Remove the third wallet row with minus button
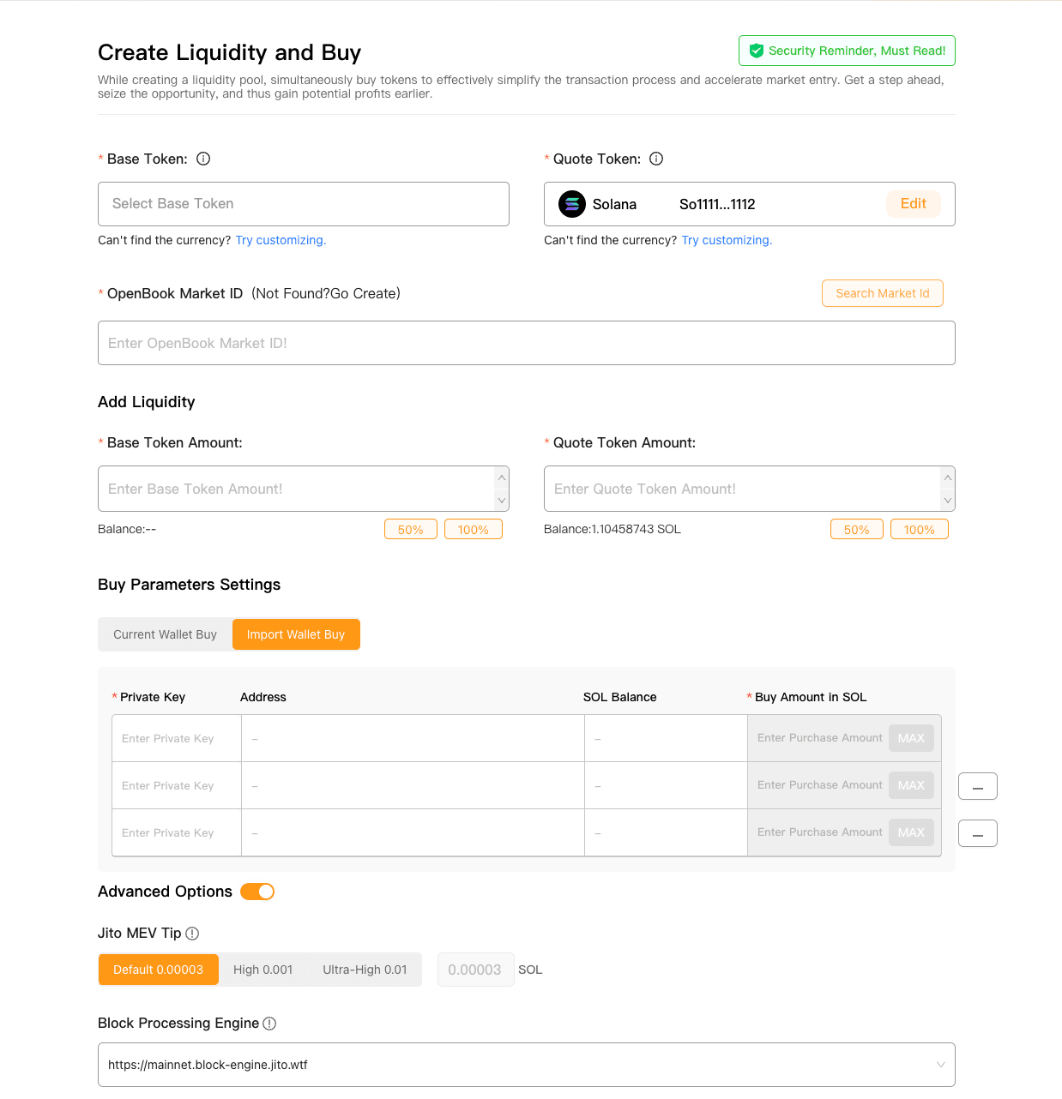The height and width of the screenshot is (1099, 1062). 977,833
